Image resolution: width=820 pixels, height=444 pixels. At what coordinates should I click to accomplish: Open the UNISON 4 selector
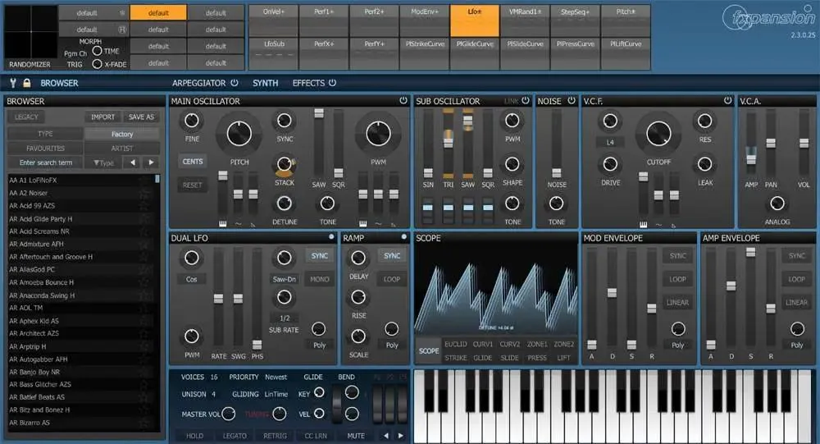[x=213, y=394]
